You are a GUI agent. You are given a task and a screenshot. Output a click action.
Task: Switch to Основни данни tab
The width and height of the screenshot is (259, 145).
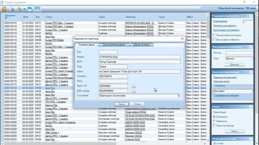pos(86,45)
